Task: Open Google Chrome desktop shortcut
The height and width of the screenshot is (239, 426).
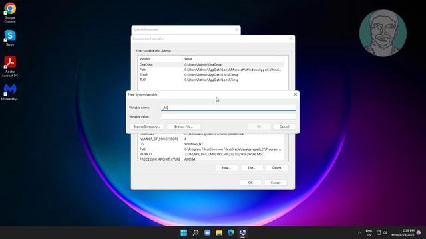Action: coord(10,13)
